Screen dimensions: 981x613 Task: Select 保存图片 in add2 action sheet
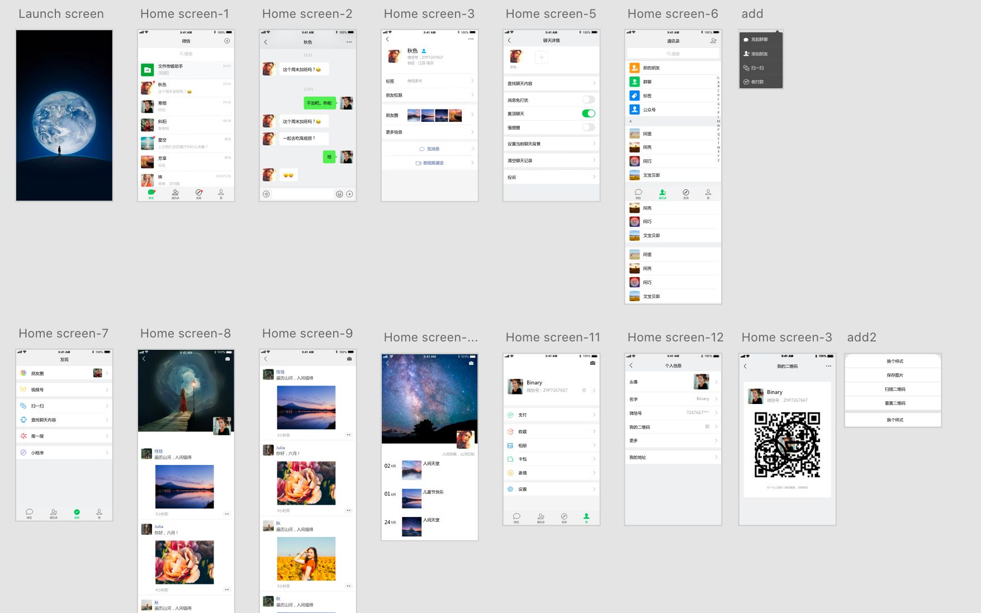click(893, 375)
